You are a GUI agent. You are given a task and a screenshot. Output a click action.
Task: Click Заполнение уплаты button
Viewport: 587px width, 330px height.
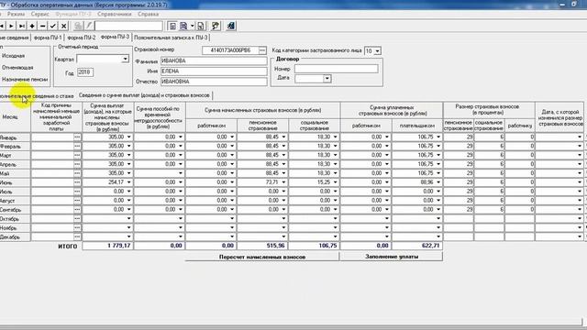coord(392,257)
